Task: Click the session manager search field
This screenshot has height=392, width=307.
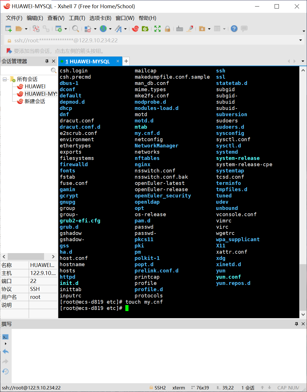Action: click(x=26, y=70)
